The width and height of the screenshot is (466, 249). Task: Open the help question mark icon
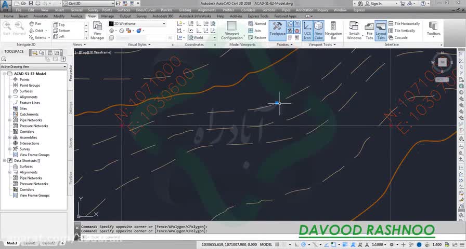[x=423, y=4]
